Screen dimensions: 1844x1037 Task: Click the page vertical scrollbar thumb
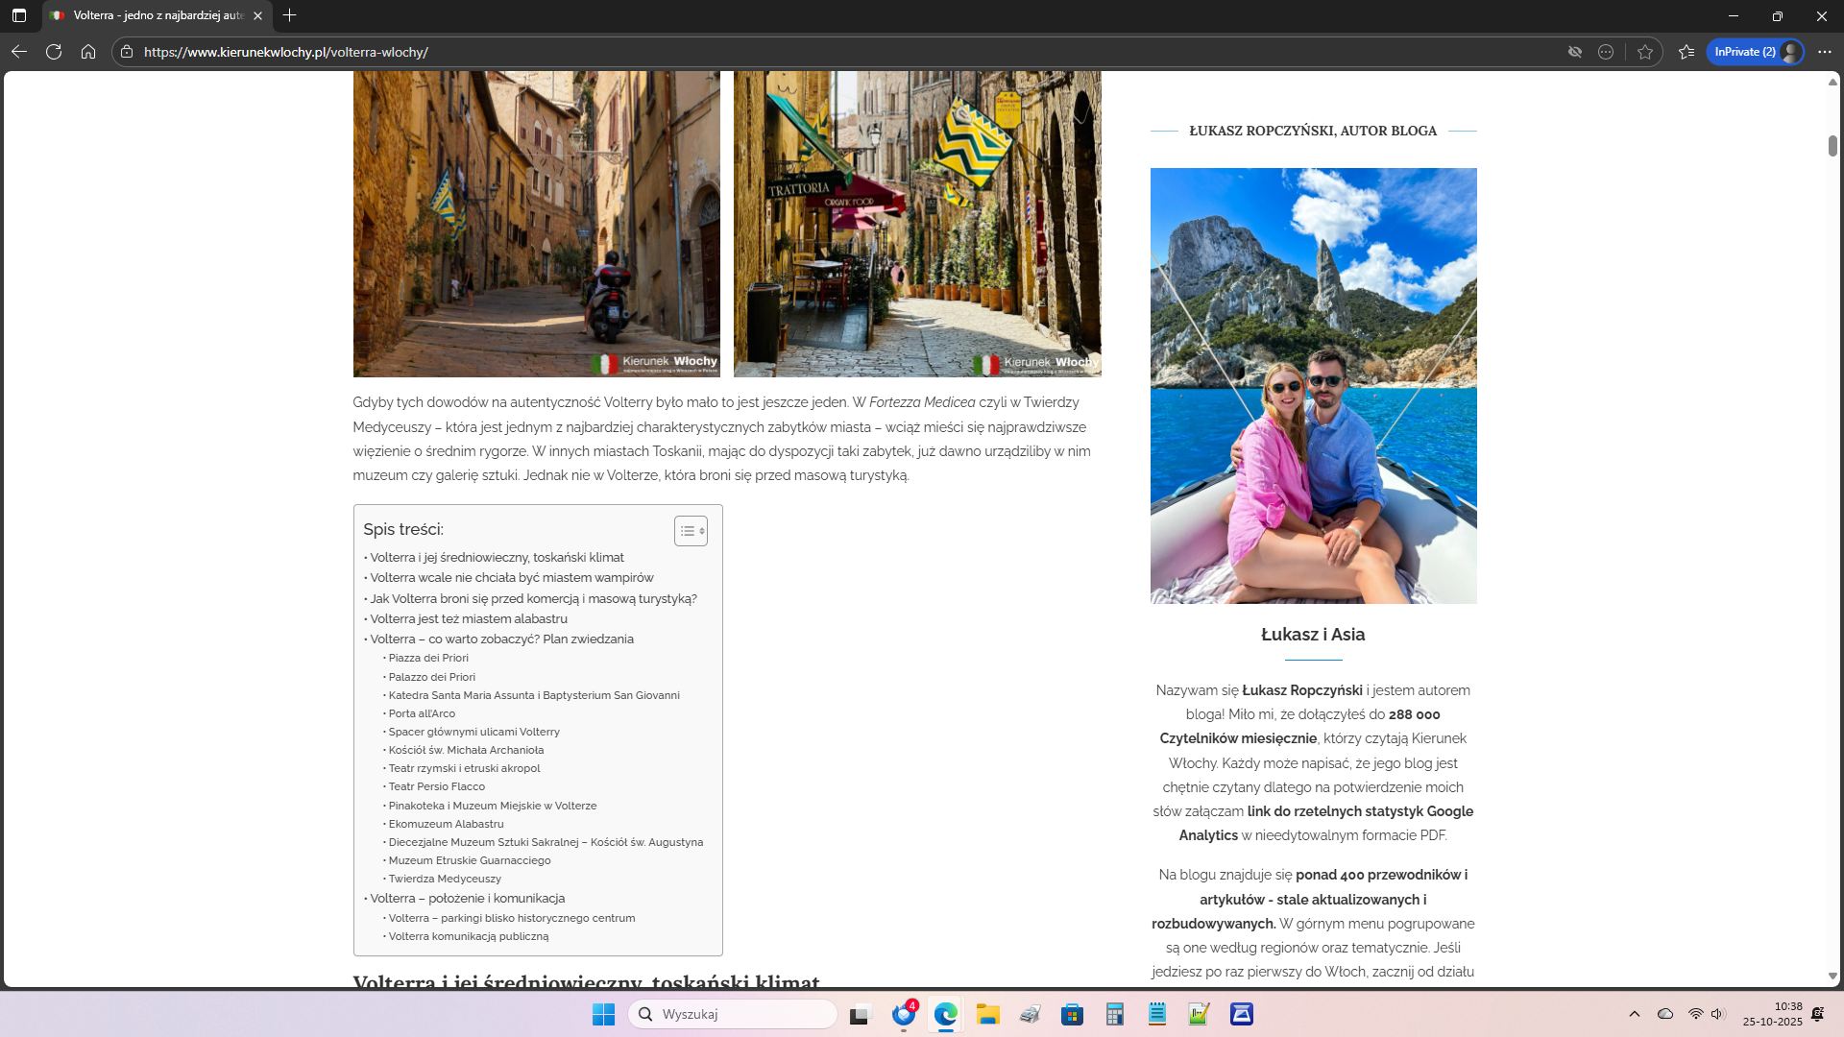tap(1832, 146)
